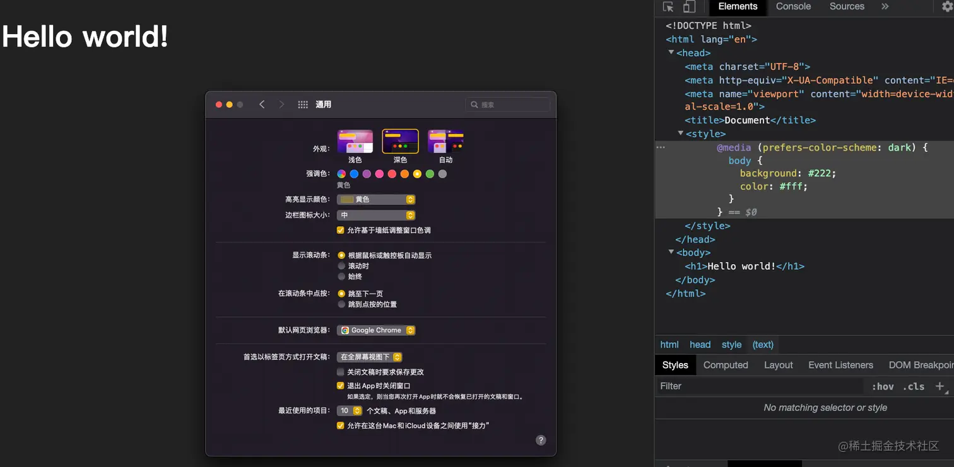Select 根据鼠标或触控板自动显示 radio button

point(341,255)
